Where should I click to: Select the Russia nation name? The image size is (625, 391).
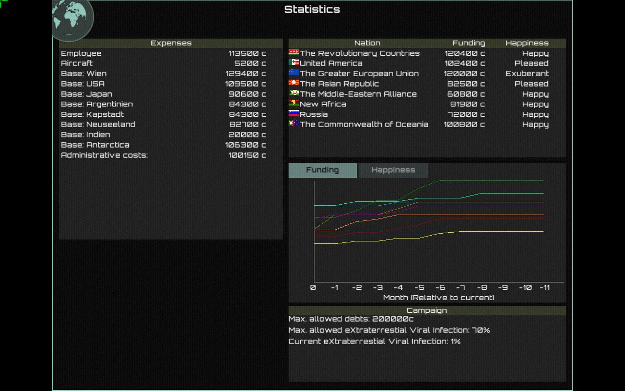click(313, 114)
